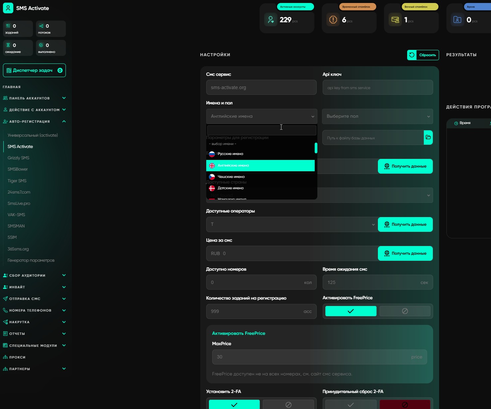Click the НОМЕРА ТЕЛЕФОНОВ phone icon
Viewport: 491px width, 409px height.
point(5,310)
